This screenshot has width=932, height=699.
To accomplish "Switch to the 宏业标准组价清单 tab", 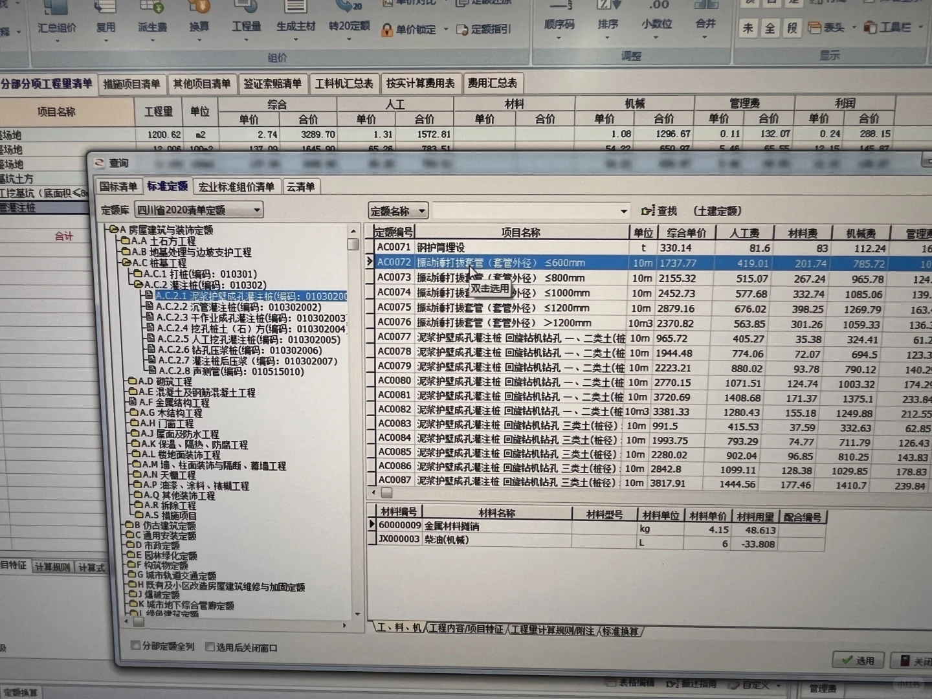I will pos(236,186).
